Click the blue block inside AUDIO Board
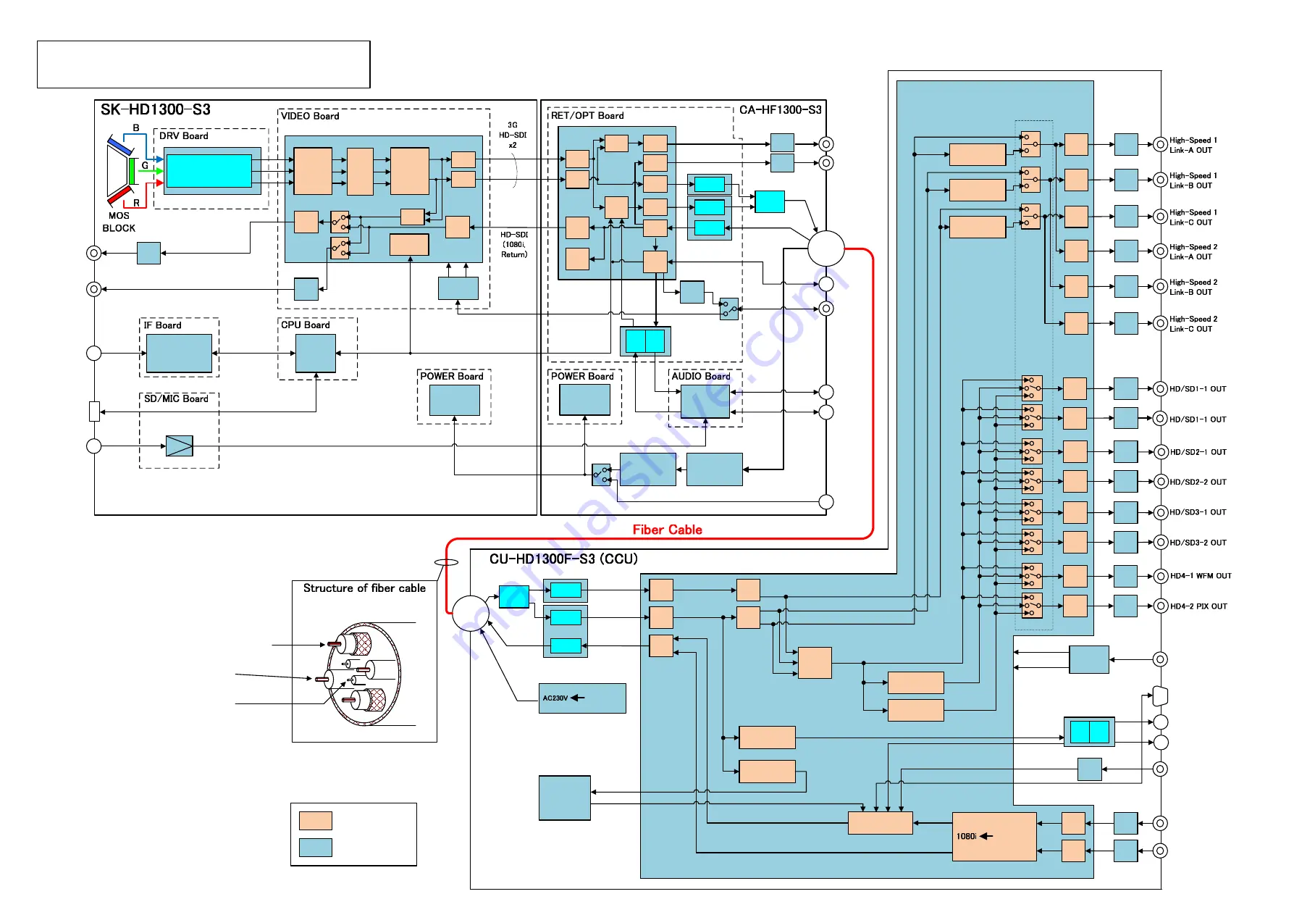This screenshot has height=915, width=1294. pyautogui.click(x=705, y=401)
